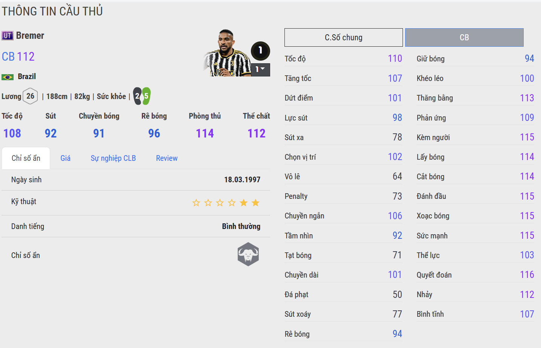The width and height of the screenshot is (541, 348).
Task: Open the upgrade level dropdown
Action: [x=260, y=70]
